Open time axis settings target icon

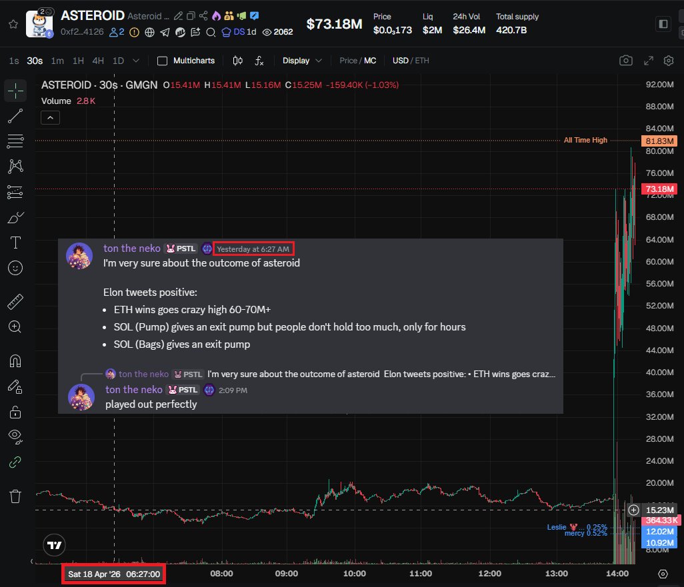pos(663,574)
